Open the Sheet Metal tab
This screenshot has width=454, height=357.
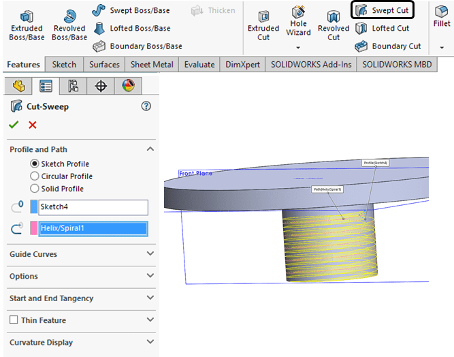point(152,65)
